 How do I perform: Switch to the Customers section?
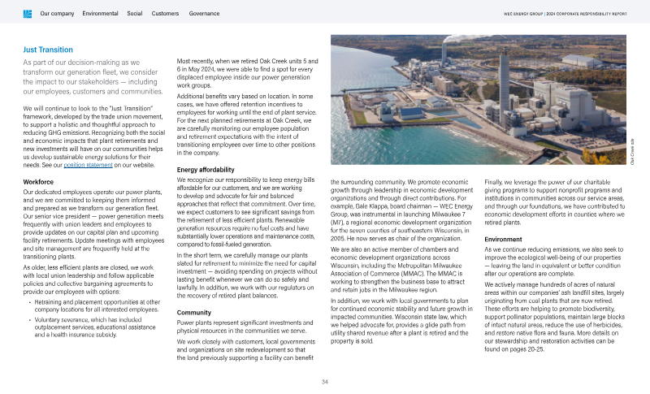[x=166, y=14]
